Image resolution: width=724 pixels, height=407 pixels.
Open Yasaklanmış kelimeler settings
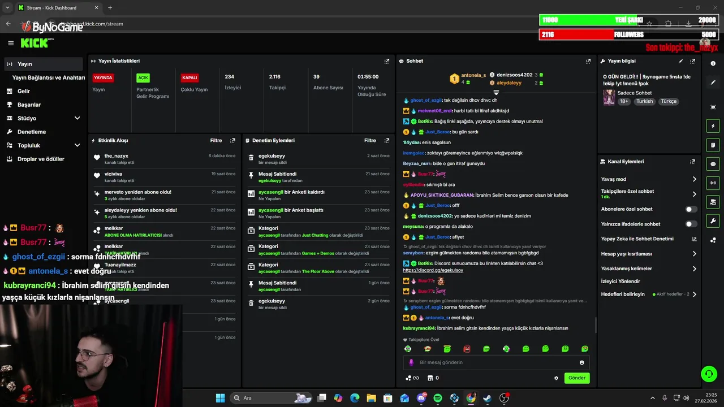pos(648,269)
